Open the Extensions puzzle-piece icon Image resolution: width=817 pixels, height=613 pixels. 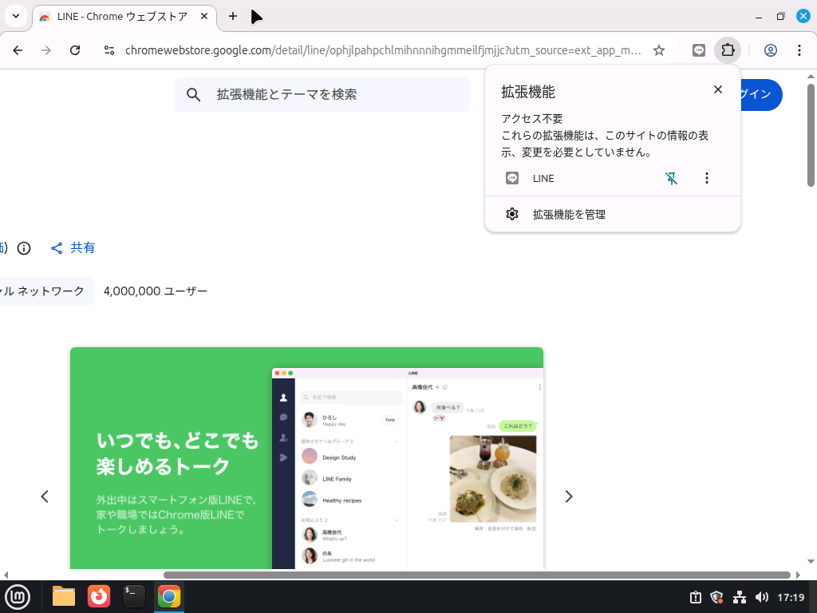point(728,49)
